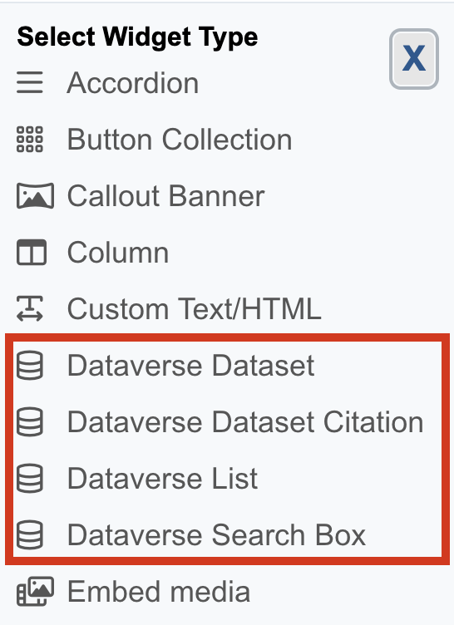Select Dataverse List widget
Screen dimensions: 454x625
[x=162, y=479]
